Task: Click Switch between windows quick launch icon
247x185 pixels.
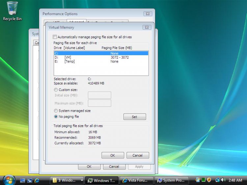Action: pos(29,180)
